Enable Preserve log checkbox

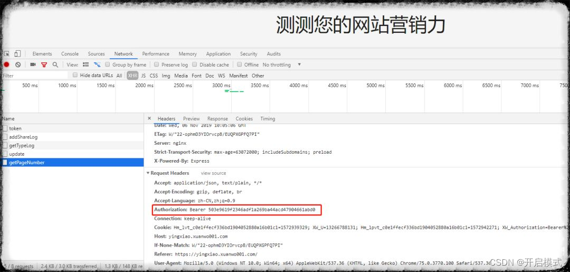click(x=156, y=64)
